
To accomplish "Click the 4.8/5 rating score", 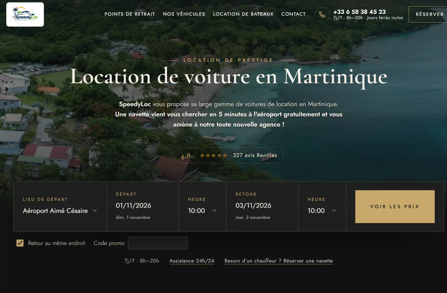I will click(x=187, y=156).
